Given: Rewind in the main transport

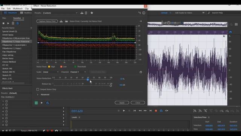Looking at the screenshot, I should (x=140, y=111).
